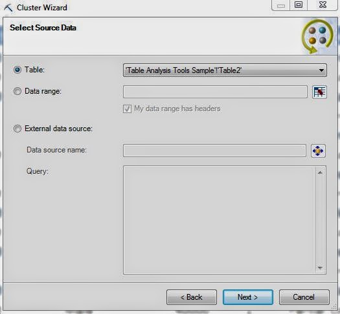
Task: Click the Cluster Wizard pickaxe title icon
Action: click(x=8, y=8)
